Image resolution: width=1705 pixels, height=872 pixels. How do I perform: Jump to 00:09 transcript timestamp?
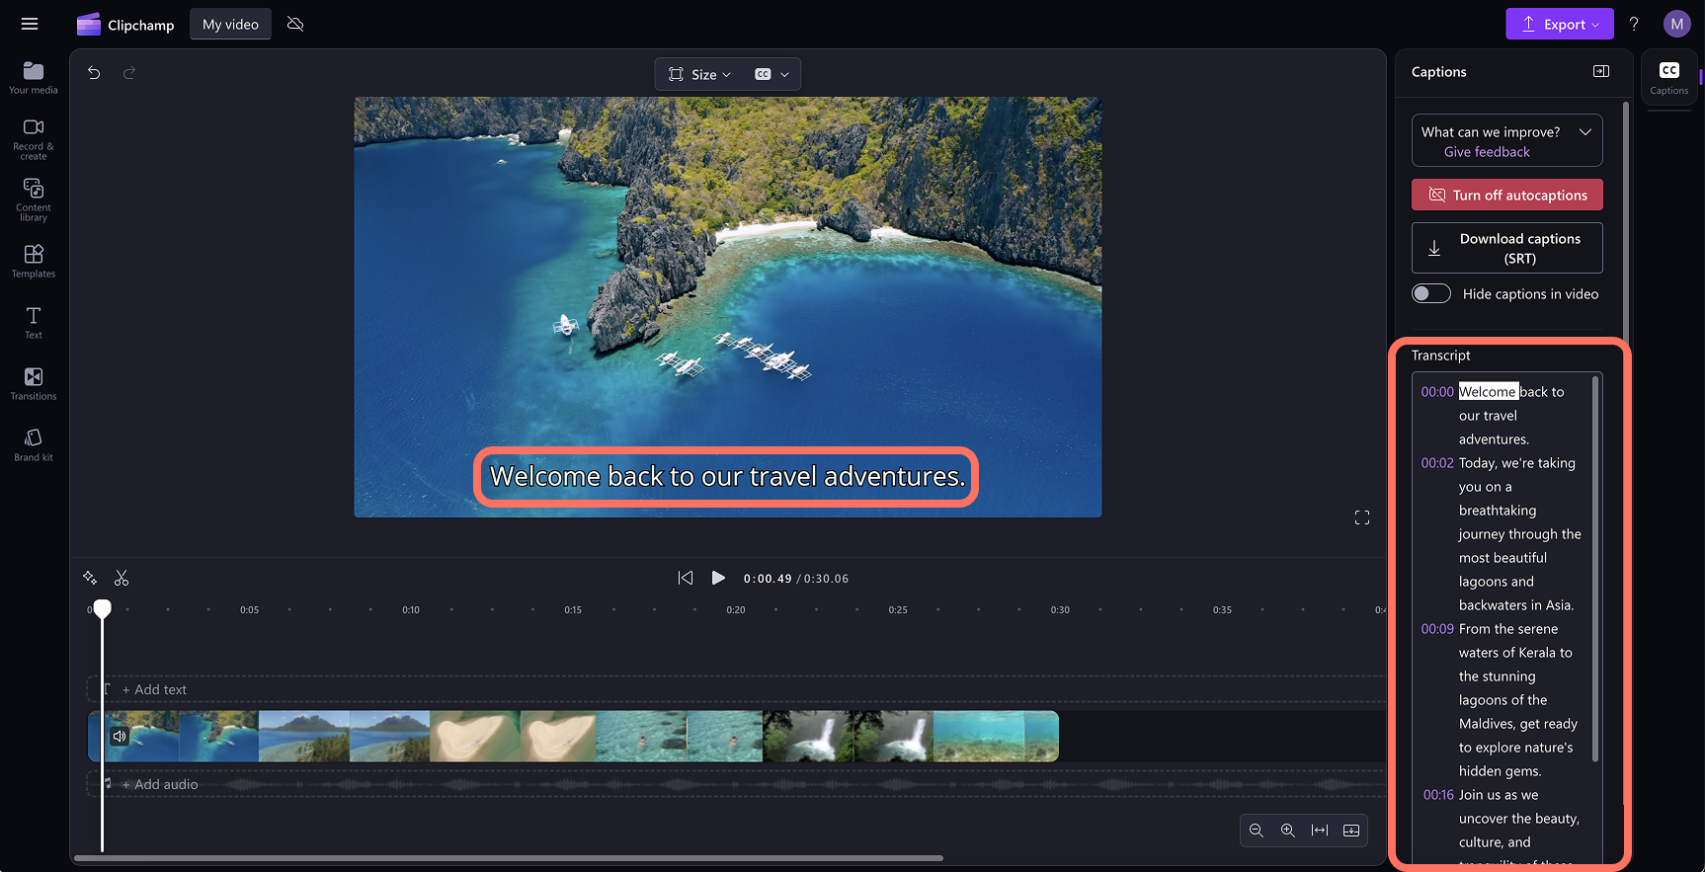pos(1437,629)
